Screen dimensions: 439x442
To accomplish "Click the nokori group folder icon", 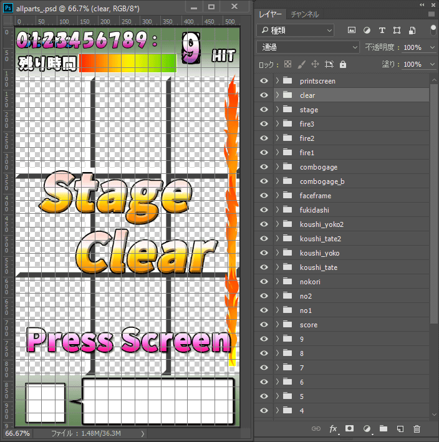I will (287, 281).
